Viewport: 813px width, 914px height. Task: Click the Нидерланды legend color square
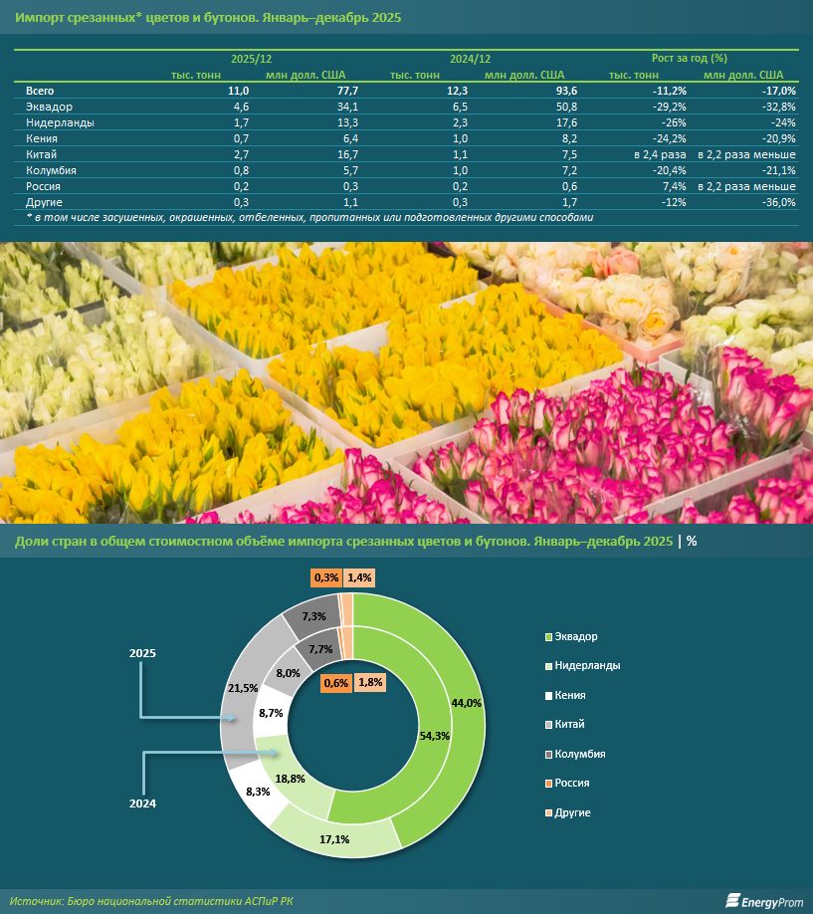[548, 665]
